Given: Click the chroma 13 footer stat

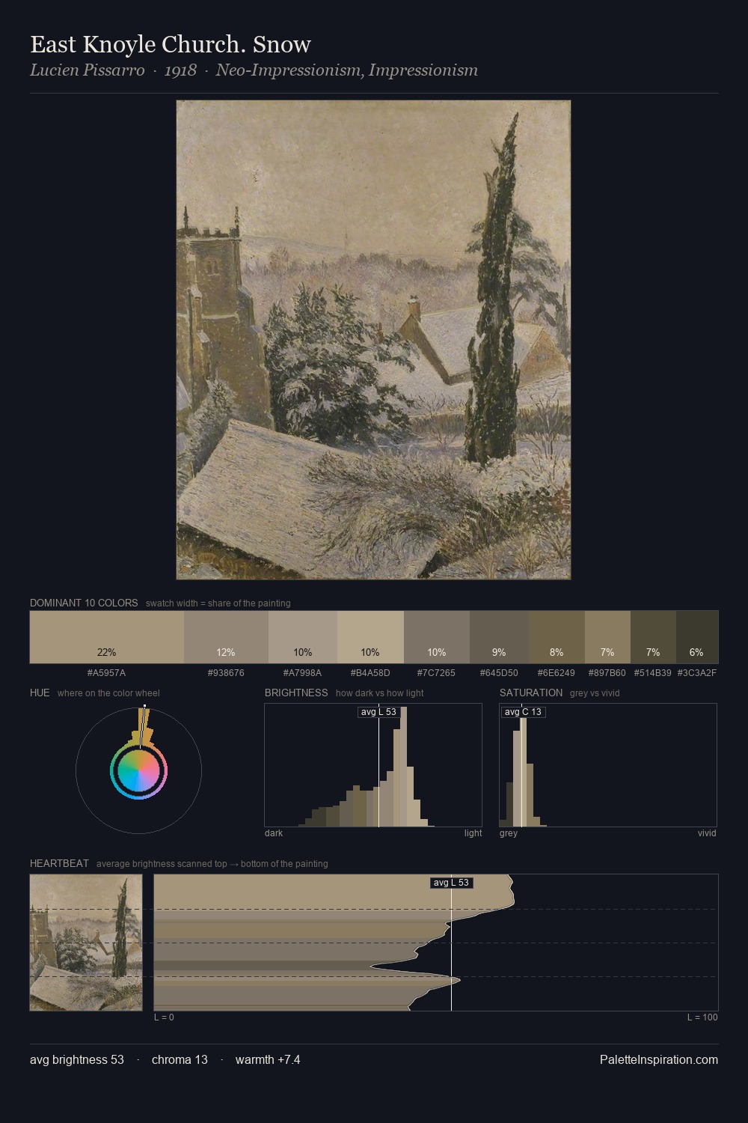Looking at the screenshot, I should click(180, 1059).
